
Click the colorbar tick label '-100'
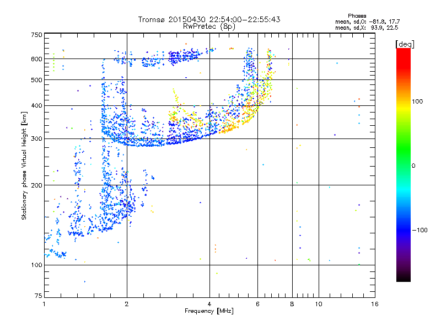[x=420, y=230]
